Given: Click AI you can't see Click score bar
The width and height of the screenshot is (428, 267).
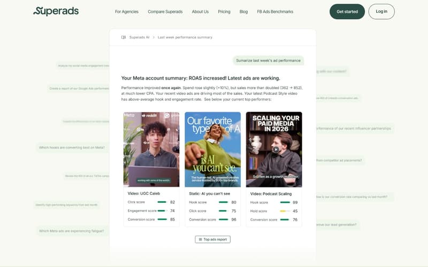Looking at the screenshot, I should (223, 211).
